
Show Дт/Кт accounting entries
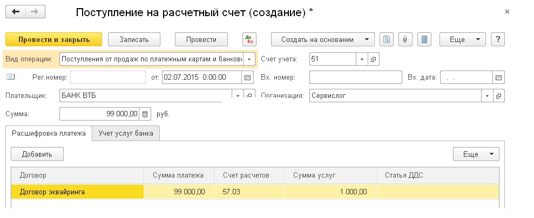249,39
